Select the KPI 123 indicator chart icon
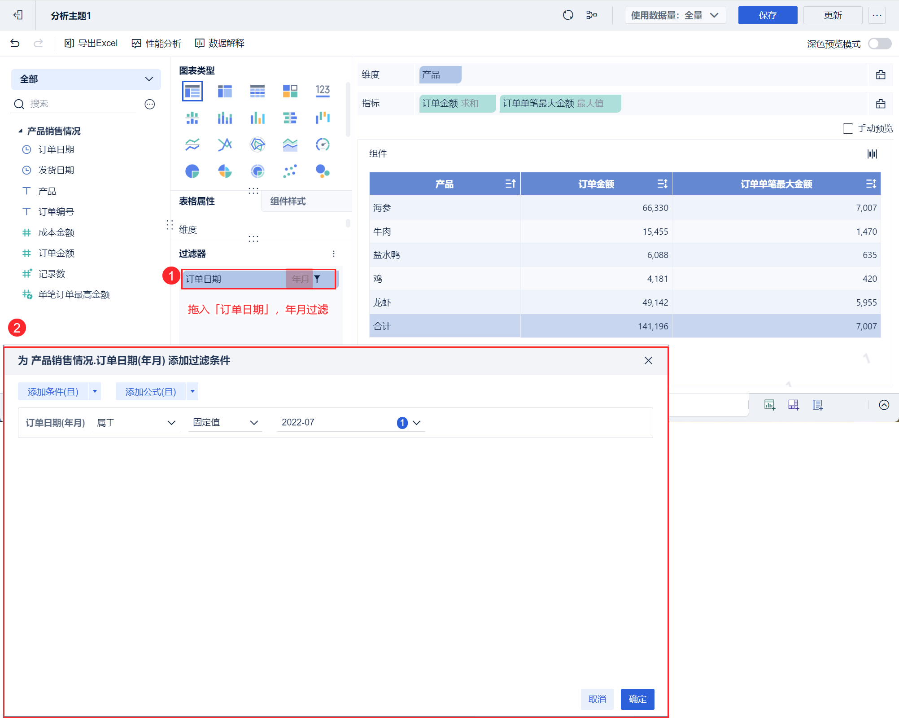Image resolution: width=899 pixels, height=718 pixels. (x=323, y=91)
